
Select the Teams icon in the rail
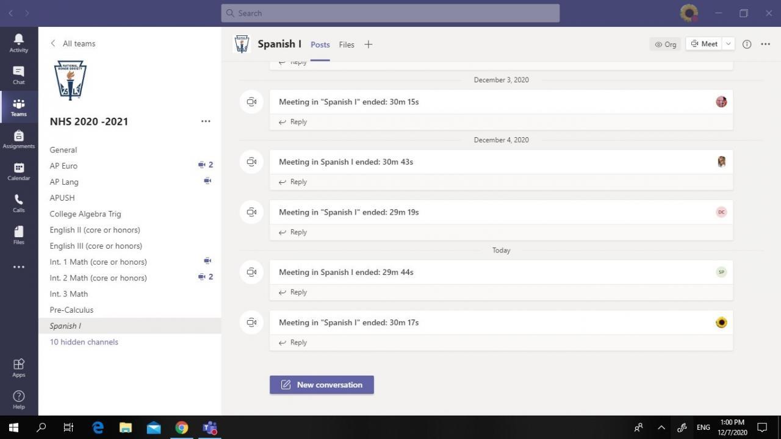(x=19, y=107)
